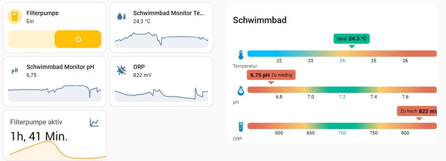Click the test tube icon above ORP
This screenshot has height=161, width=446.
click(x=241, y=127)
